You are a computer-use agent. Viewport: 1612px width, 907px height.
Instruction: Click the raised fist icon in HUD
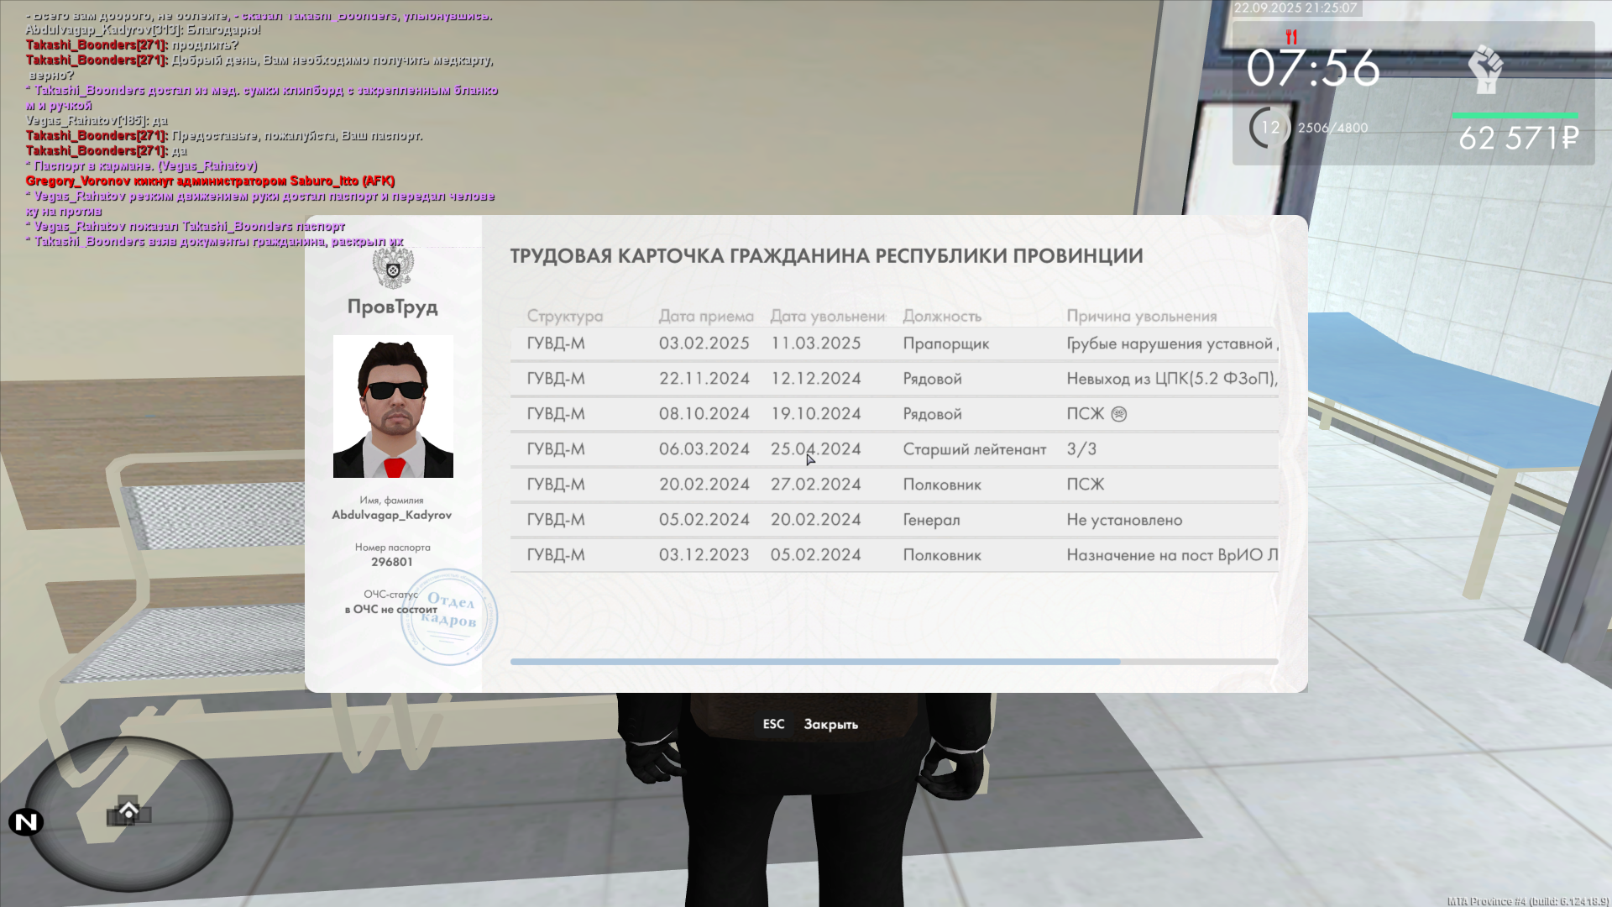[x=1485, y=70]
